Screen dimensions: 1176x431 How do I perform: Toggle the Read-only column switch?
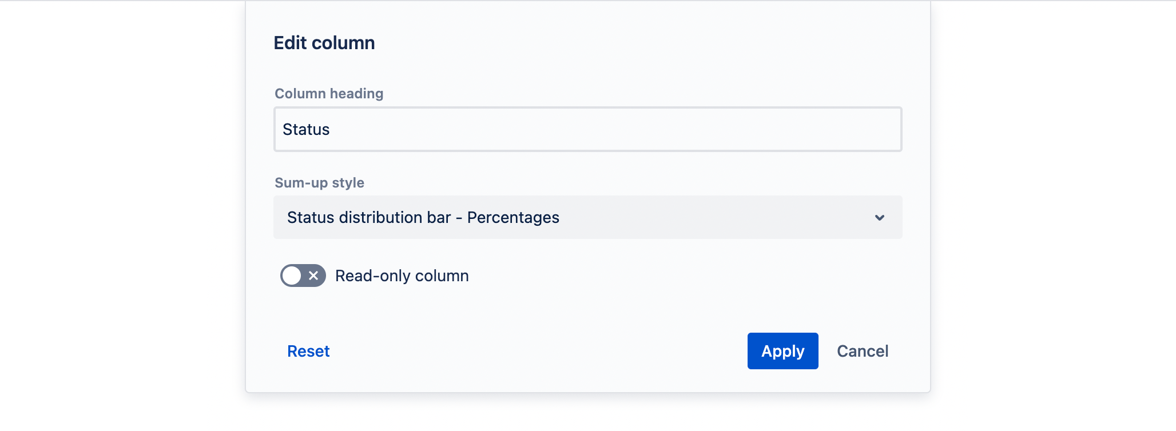[303, 276]
